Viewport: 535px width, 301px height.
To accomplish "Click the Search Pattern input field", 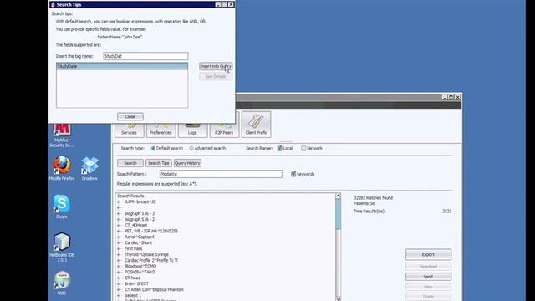I will click(221, 174).
